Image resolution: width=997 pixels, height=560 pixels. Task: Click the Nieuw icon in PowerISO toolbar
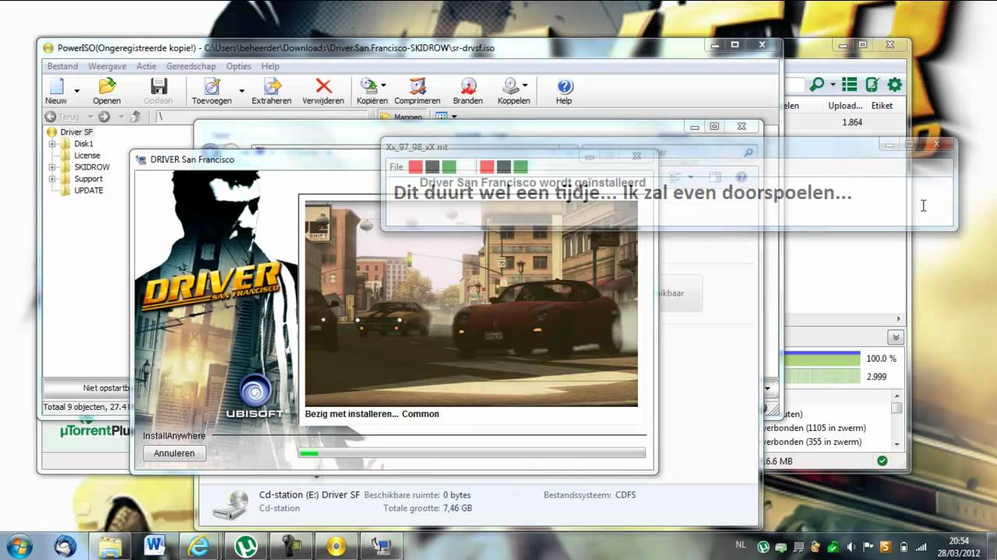click(56, 86)
